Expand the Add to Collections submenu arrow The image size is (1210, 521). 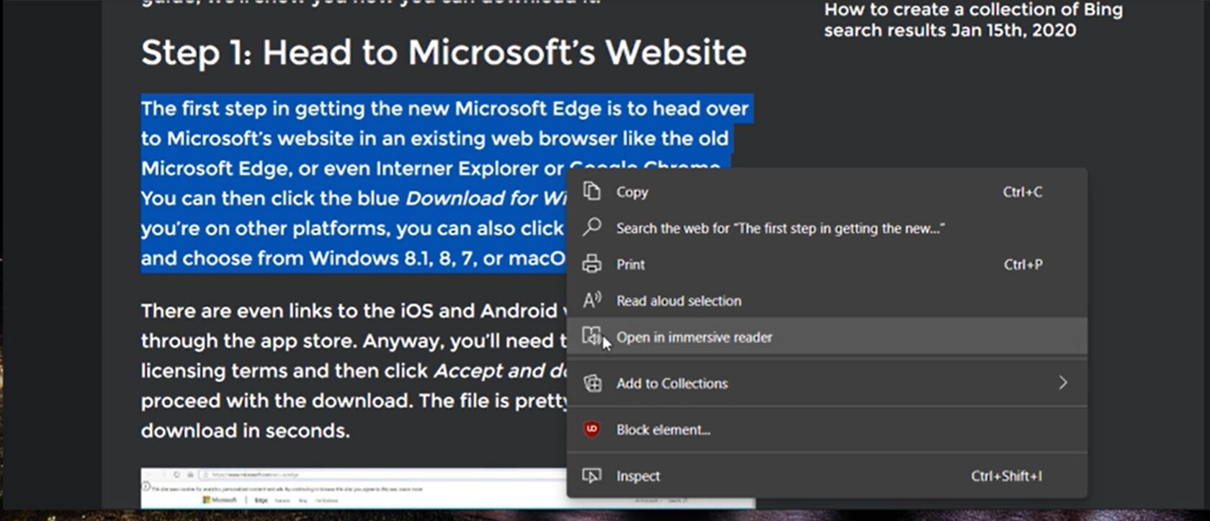[x=1063, y=383]
